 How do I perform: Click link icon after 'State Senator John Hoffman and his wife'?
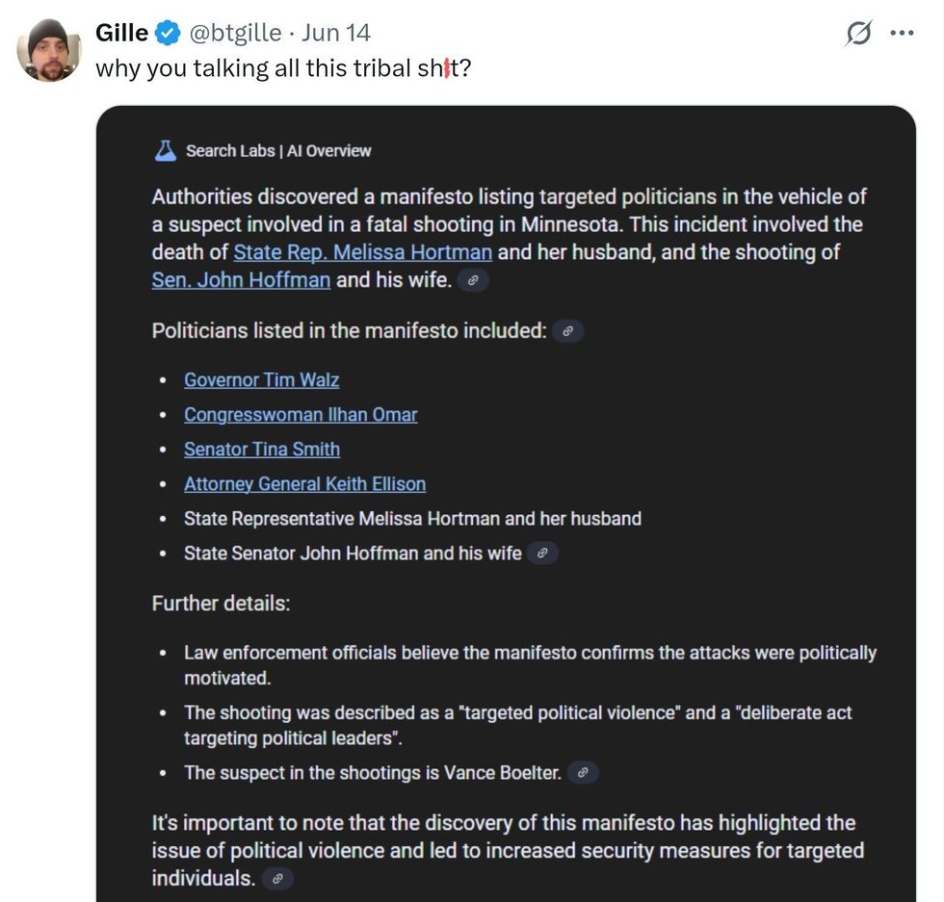pyautogui.click(x=543, y=554)
